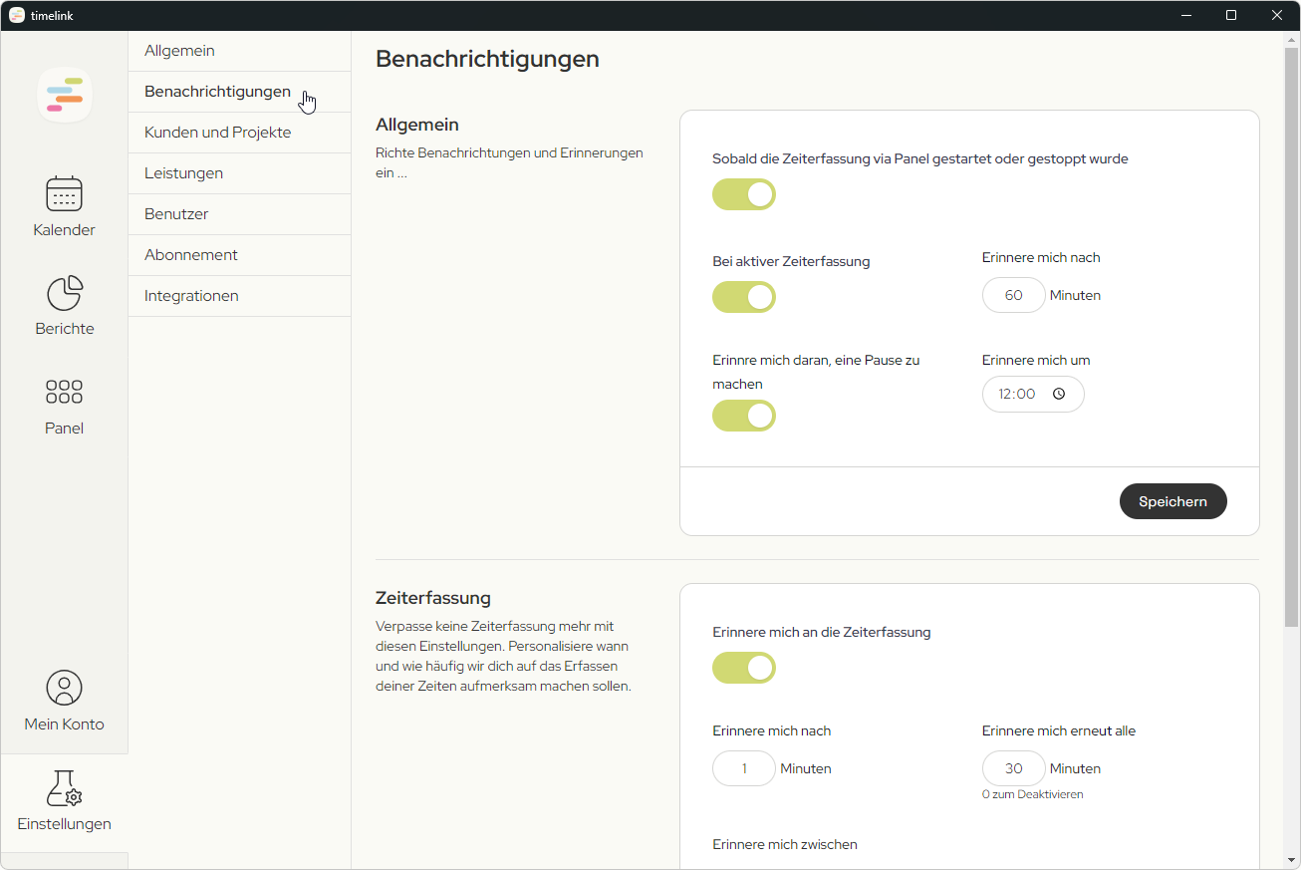Turn off the pause reminder toggle

pyautogui.click(x=743, y=416)
